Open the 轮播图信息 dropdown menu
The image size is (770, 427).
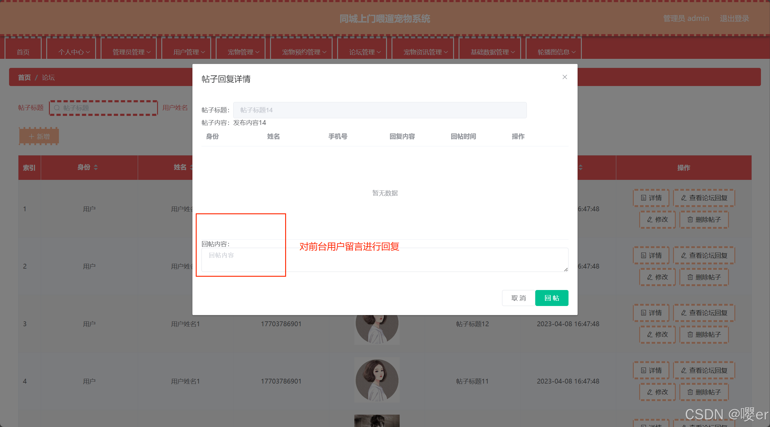pos(556,52)
